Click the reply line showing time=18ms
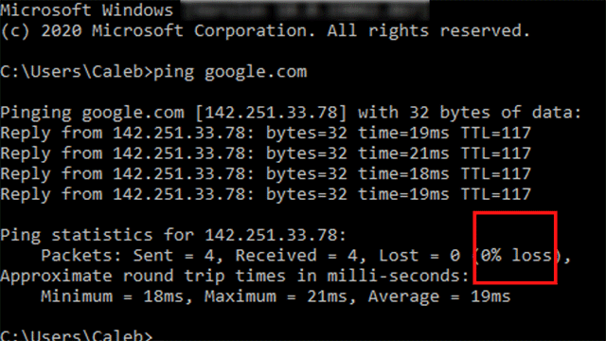Viewport: 606px width, 341px height. point(265,174)
